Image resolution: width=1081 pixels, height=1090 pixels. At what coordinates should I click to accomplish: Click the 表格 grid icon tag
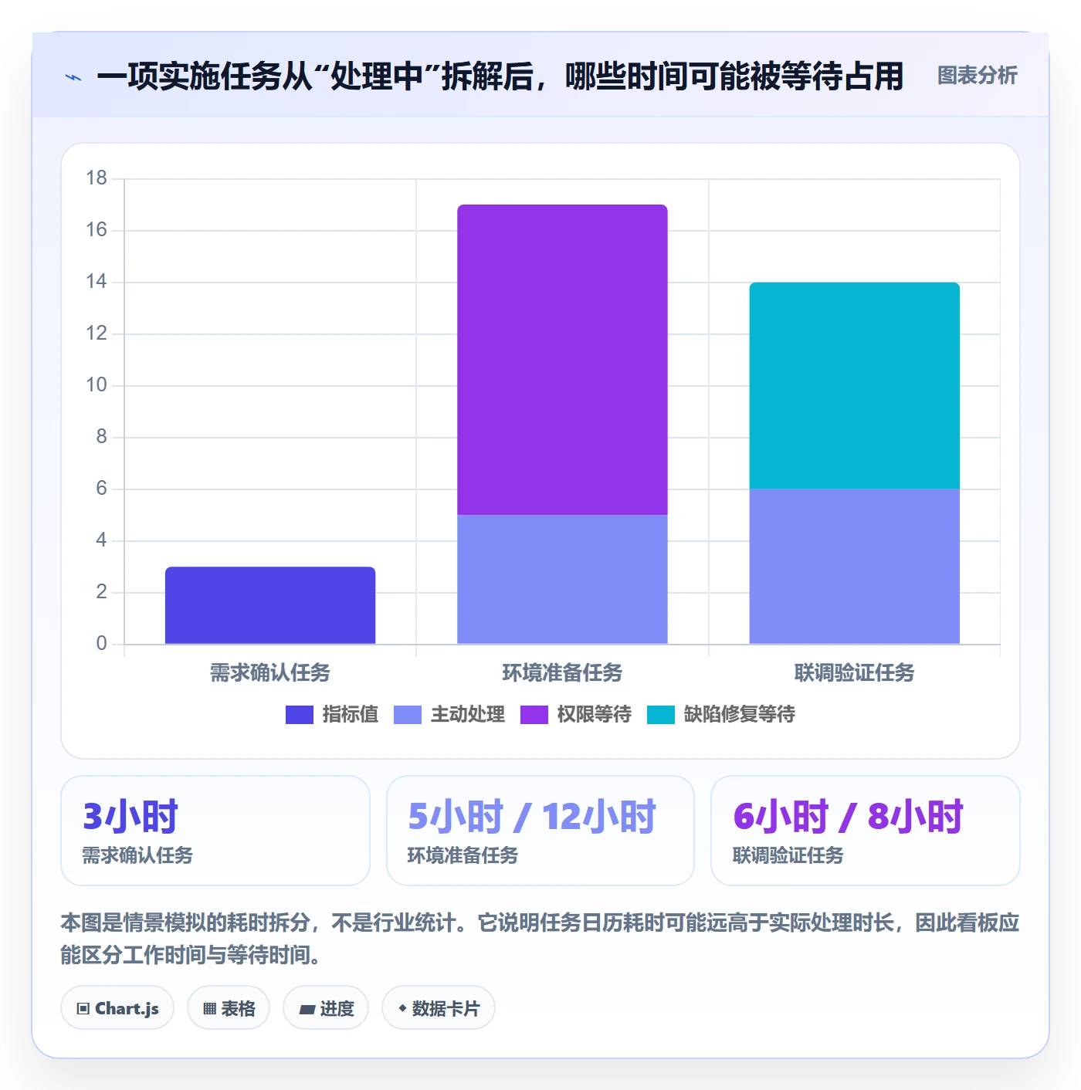click(229, 1008)
